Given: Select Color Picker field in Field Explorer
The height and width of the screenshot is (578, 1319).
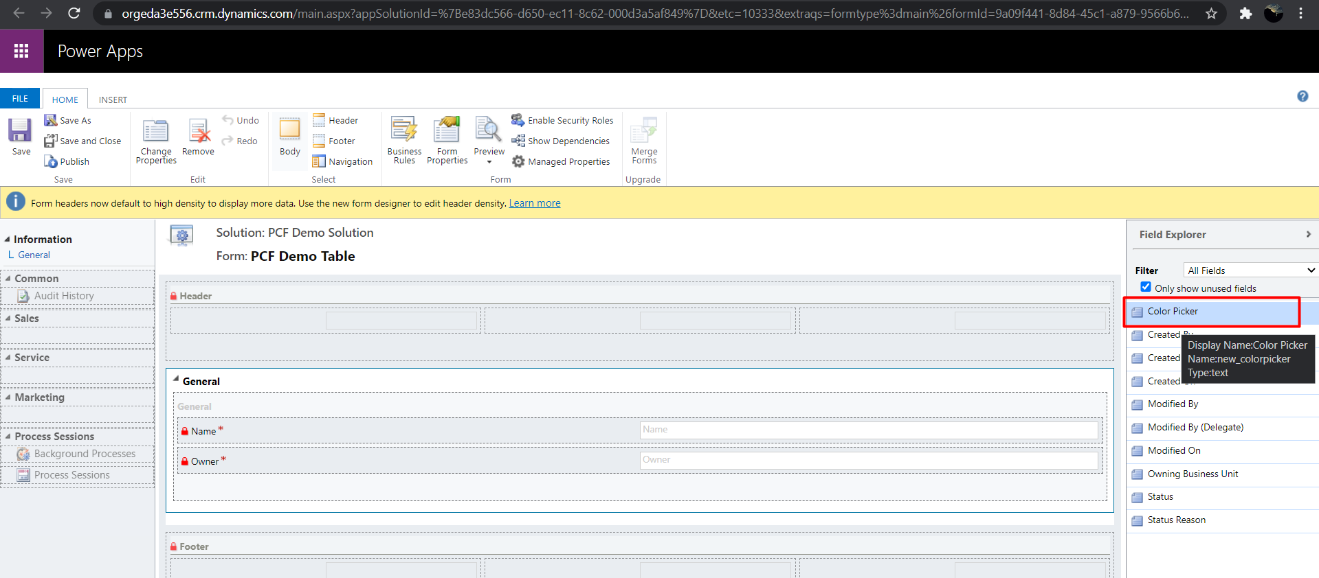Looking at the screenshot, I should [1172, 312].
